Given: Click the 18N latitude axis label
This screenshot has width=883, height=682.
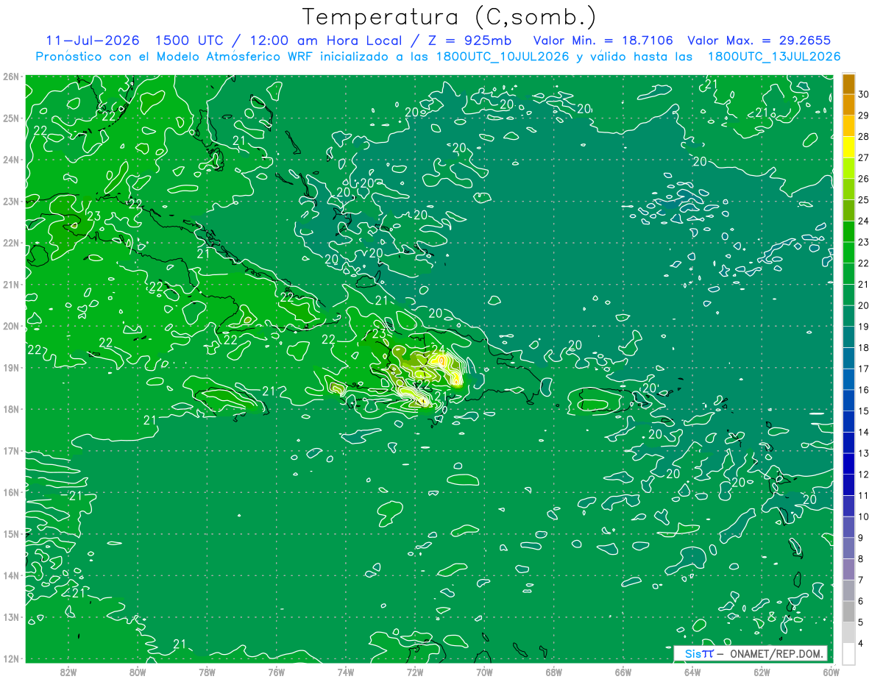Looking at the screenshot, I should (x=11, y=409).
